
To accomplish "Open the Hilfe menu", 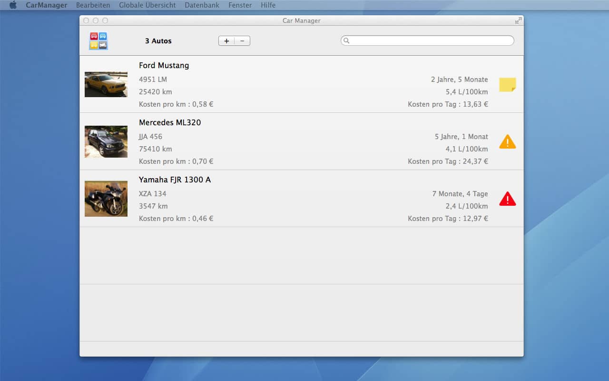I will click(268, 5).
